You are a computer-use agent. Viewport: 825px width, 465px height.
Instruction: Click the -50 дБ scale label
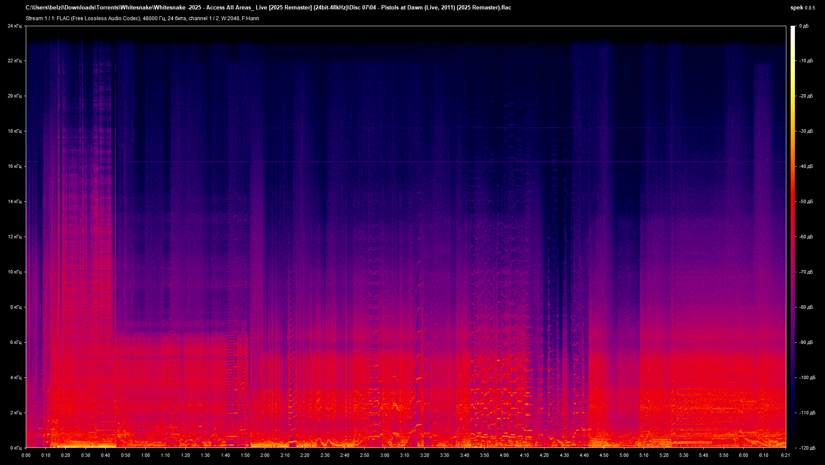806,201
